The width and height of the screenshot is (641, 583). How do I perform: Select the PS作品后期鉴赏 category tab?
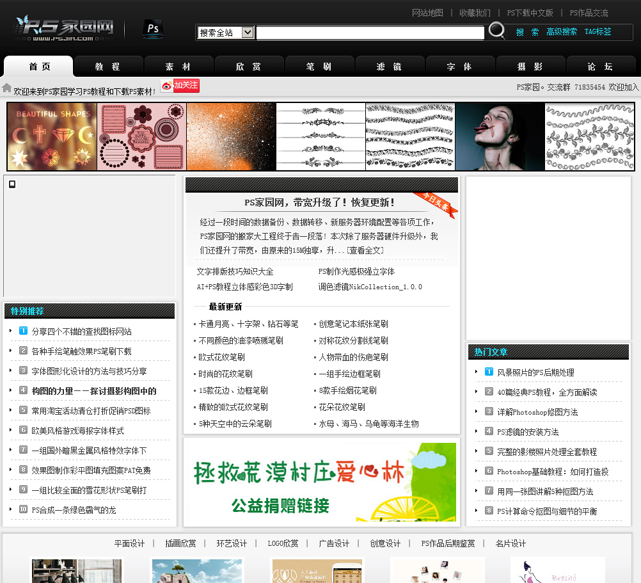448,543
